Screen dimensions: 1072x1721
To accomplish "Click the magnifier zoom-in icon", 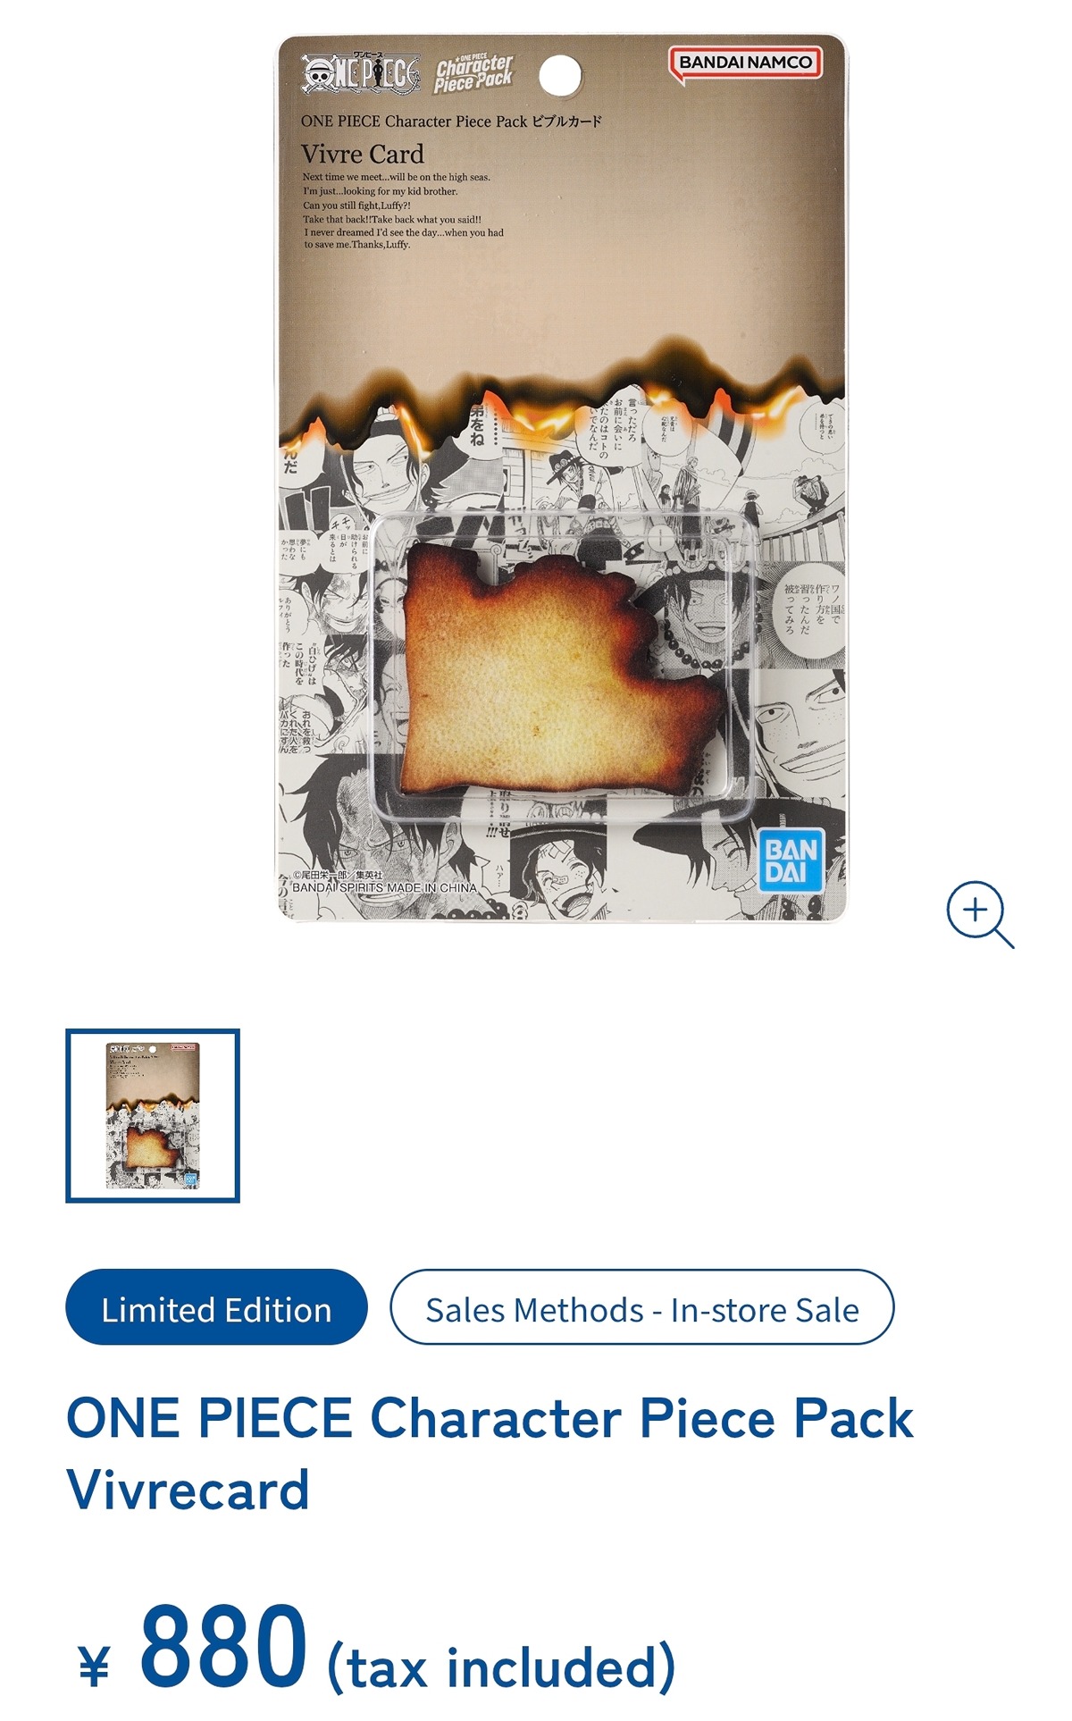I will (980, 914).
